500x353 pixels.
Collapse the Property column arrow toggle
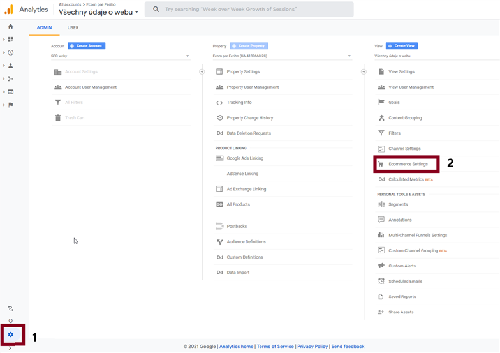click(364, 71)
